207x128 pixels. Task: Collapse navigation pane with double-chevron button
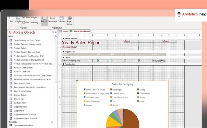[56, 32]
